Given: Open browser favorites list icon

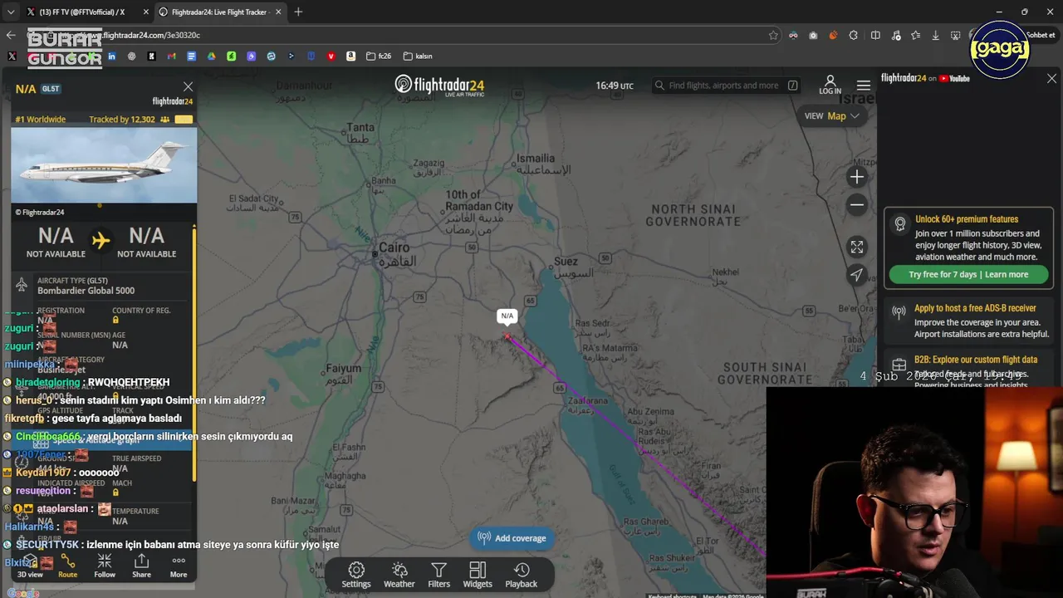Looking at the screenshot, I should point(915,35).
